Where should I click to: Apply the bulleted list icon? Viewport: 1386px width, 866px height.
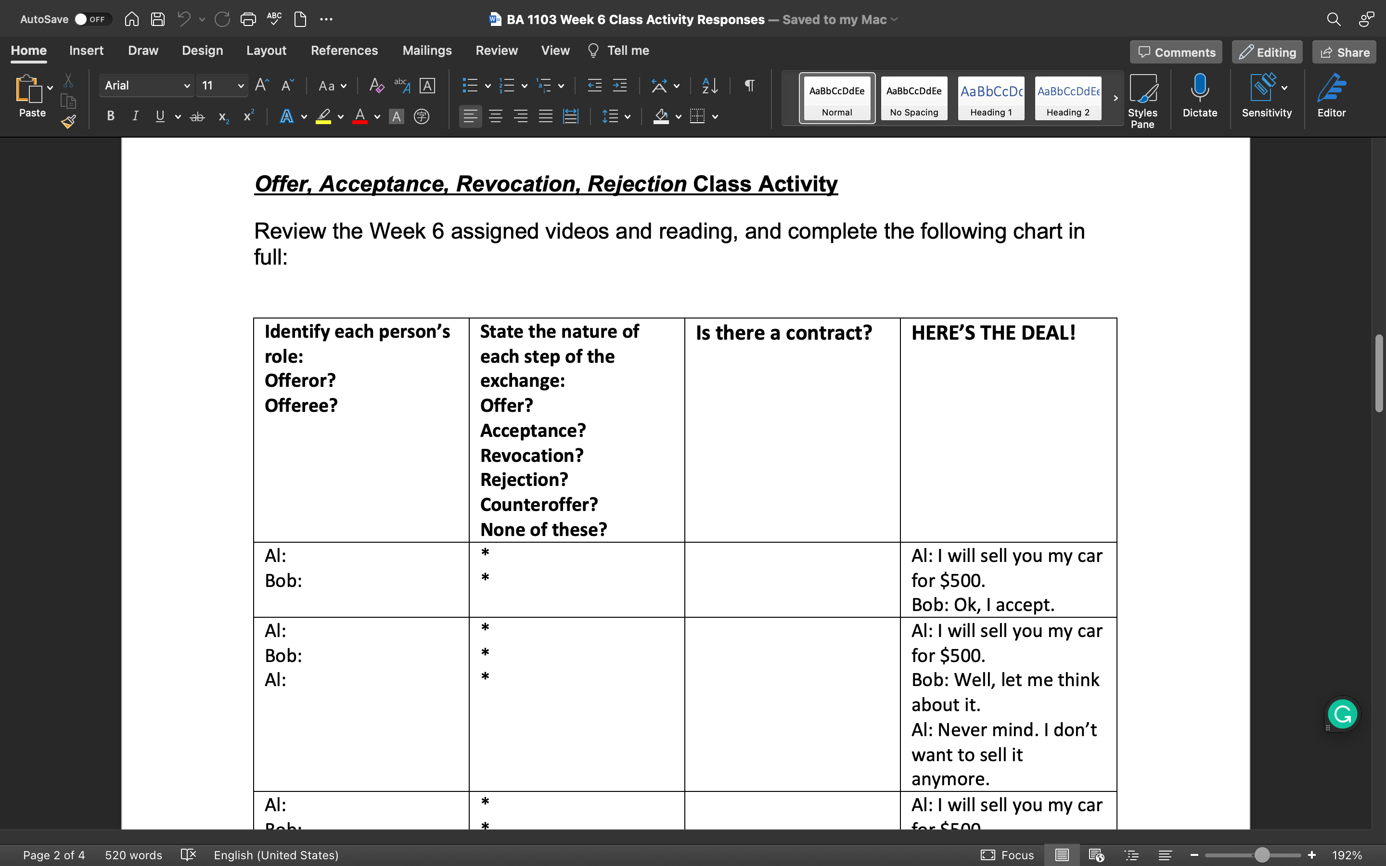470,85
